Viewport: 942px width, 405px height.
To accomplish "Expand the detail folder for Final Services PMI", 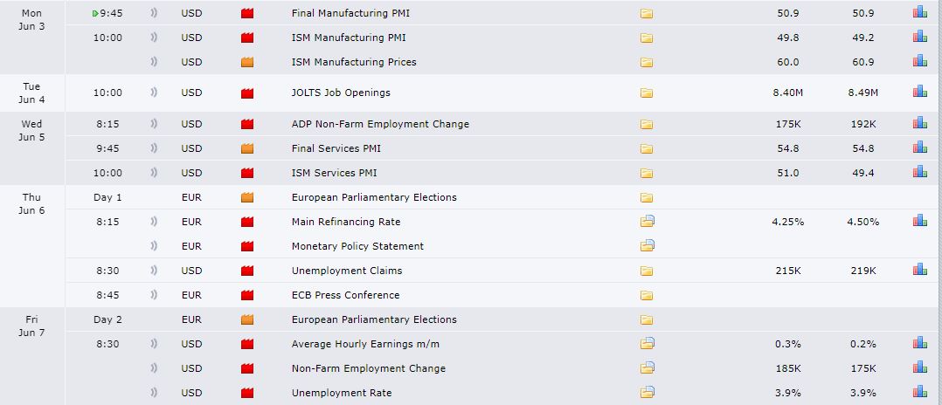I will pos(647,148).
